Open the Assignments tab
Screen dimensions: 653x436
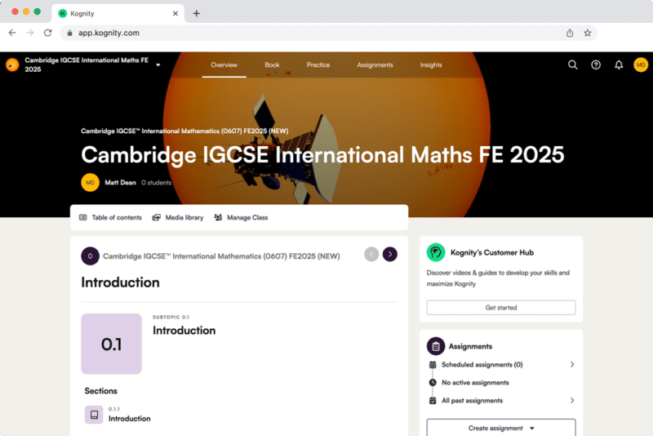375,65
